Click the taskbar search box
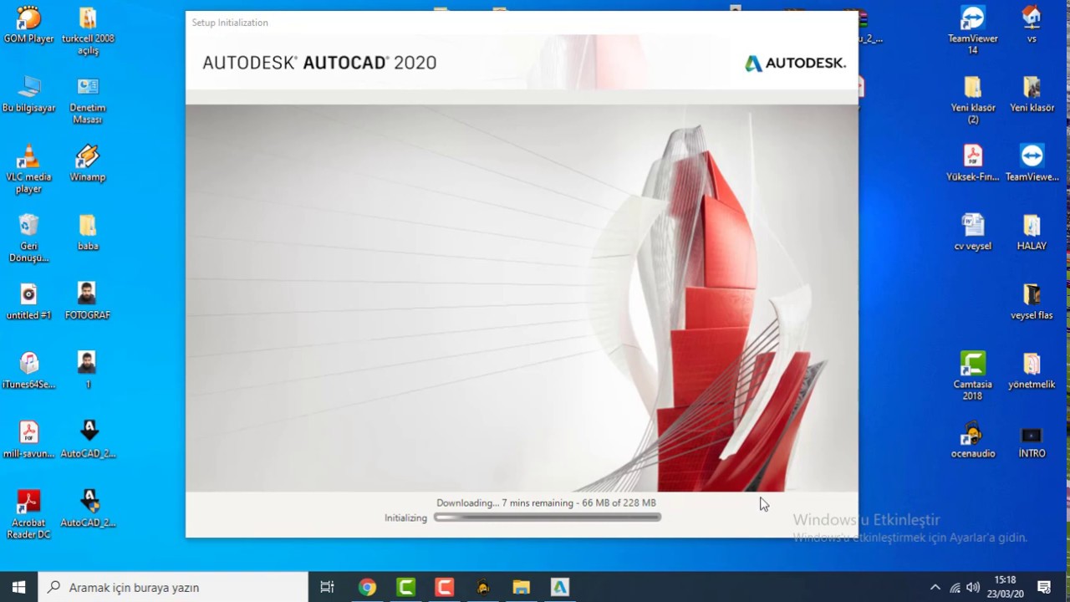Viewport: 1070px width, 602px height. pos(174,587)
